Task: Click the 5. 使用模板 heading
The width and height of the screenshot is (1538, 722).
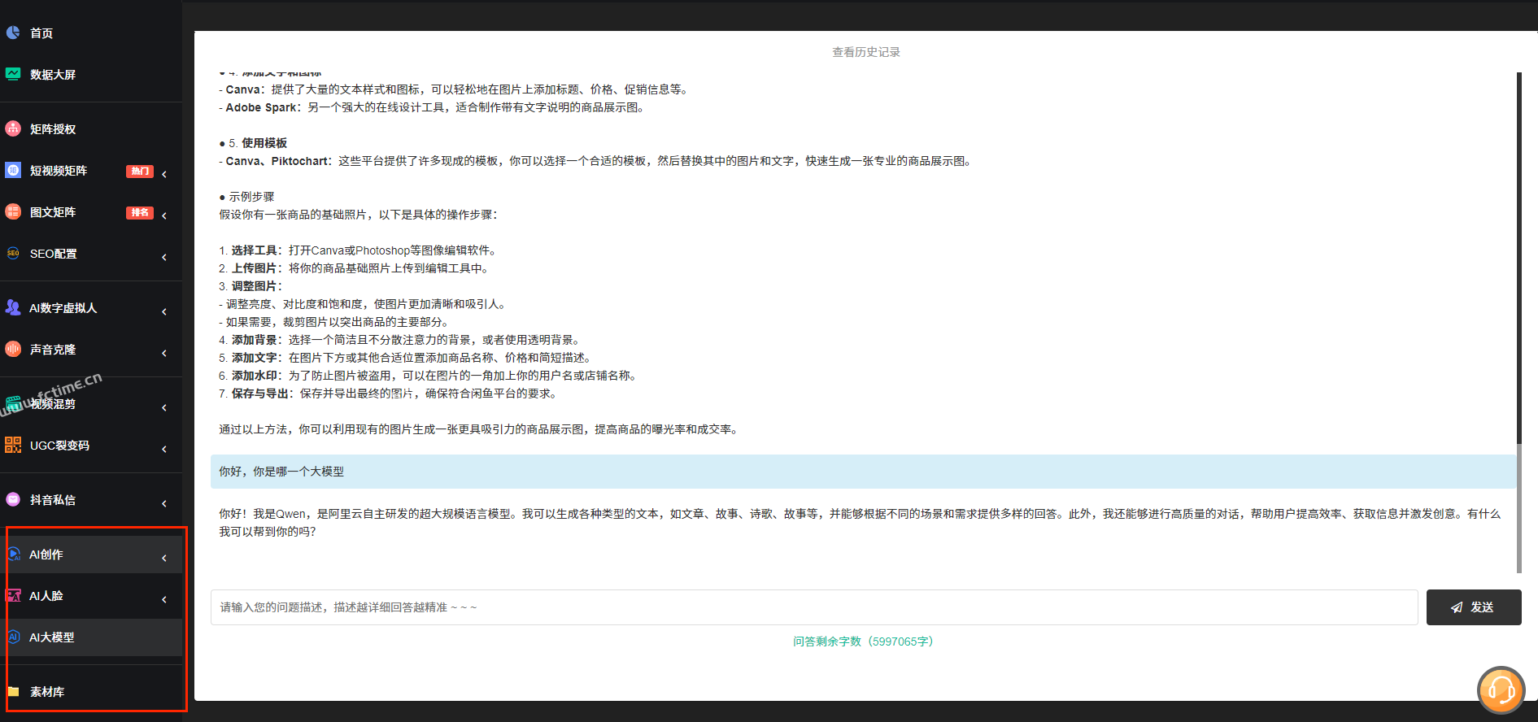Action: click(x=253, y=143)
